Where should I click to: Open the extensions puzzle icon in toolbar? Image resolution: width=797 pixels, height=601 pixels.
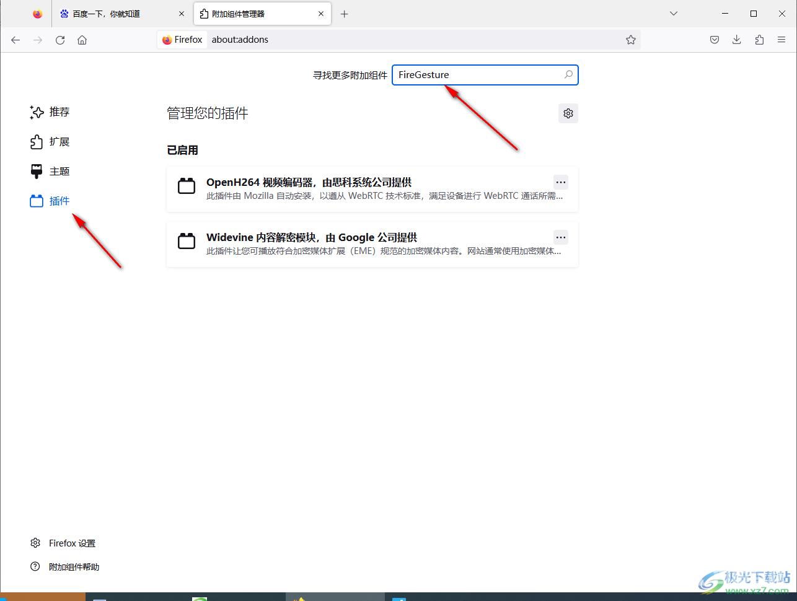[x=759, y=40]
